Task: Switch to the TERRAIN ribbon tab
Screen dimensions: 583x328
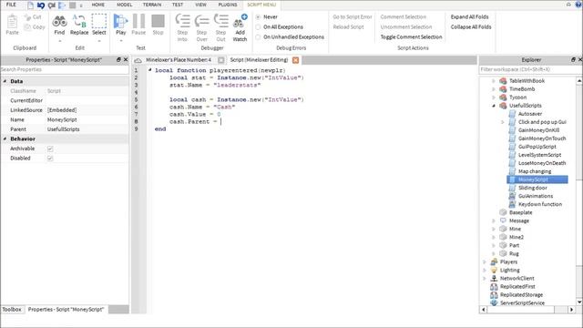Action: tap(152, 5)
